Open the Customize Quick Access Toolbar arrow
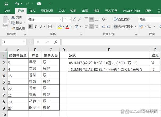The width and height of the screenshot is (161, 117). click(50, 4)
